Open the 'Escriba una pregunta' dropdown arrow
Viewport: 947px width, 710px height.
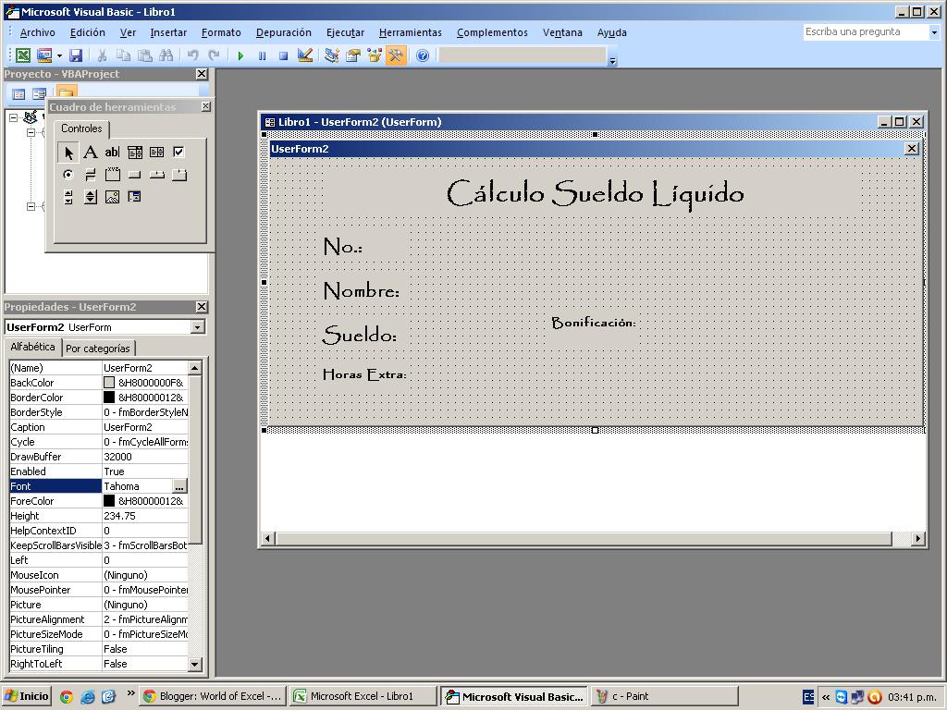coord(934,32)
